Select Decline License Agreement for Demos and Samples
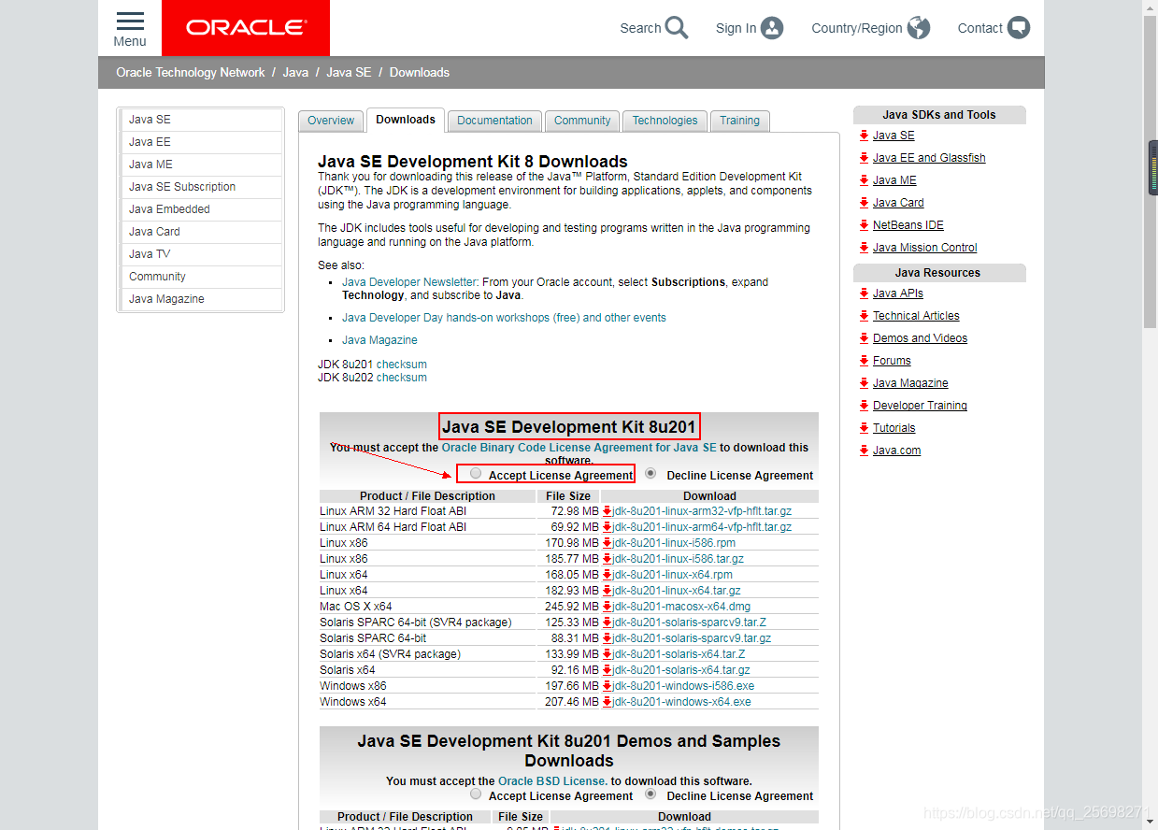The height and width of the screenshot is (830, 1158). (x=651, y=794)
